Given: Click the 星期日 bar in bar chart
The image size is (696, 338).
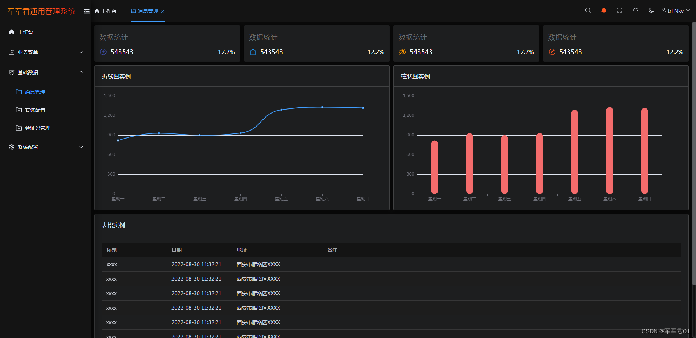Looking at the screenshot, I should pyautogui.click(x=645, y=151).
